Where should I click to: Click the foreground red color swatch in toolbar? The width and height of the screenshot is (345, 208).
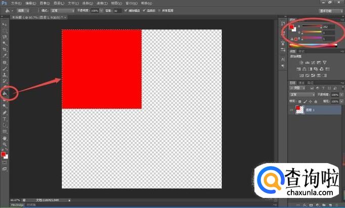(x=3, y=154)
